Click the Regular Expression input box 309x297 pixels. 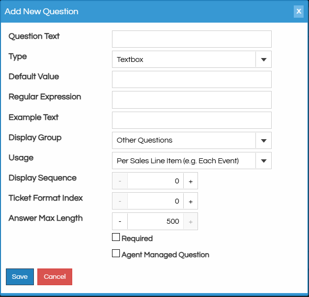(x=192, y=99)
